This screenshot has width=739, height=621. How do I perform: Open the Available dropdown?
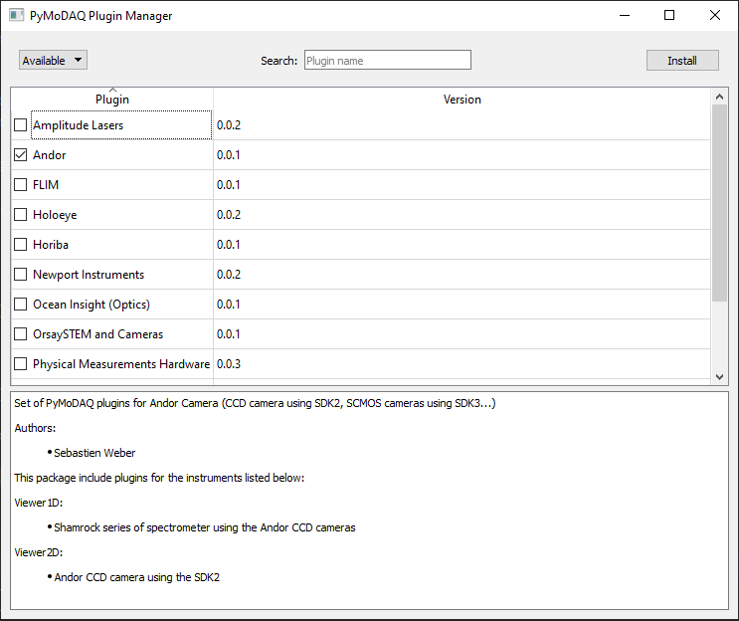pos(53,61)
